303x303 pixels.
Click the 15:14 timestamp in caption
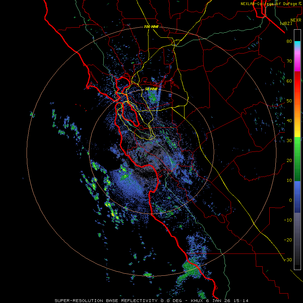pos(241,301)
